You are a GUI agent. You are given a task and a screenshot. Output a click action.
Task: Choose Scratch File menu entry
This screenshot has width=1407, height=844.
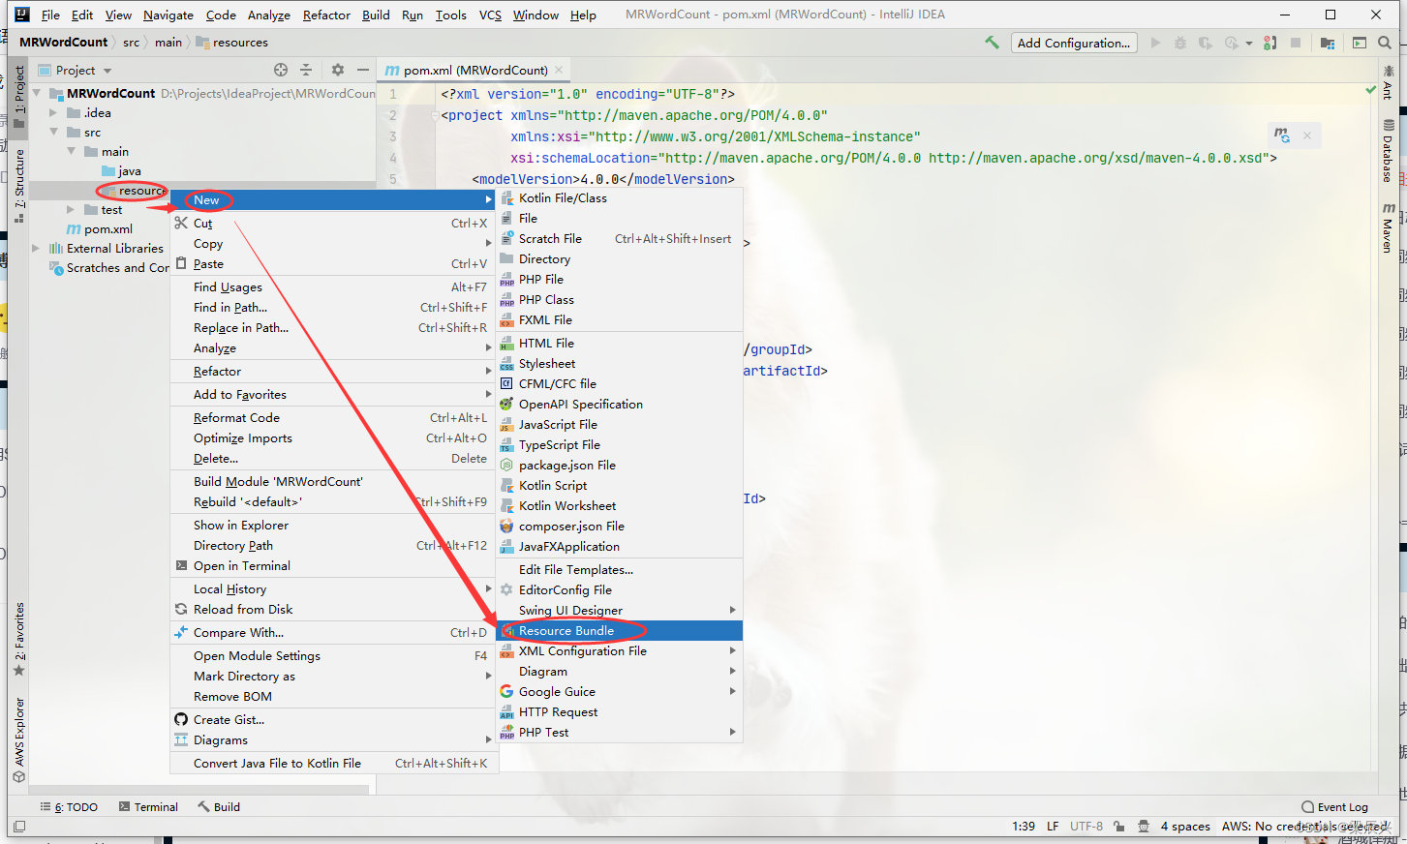[x=619, y=238]
